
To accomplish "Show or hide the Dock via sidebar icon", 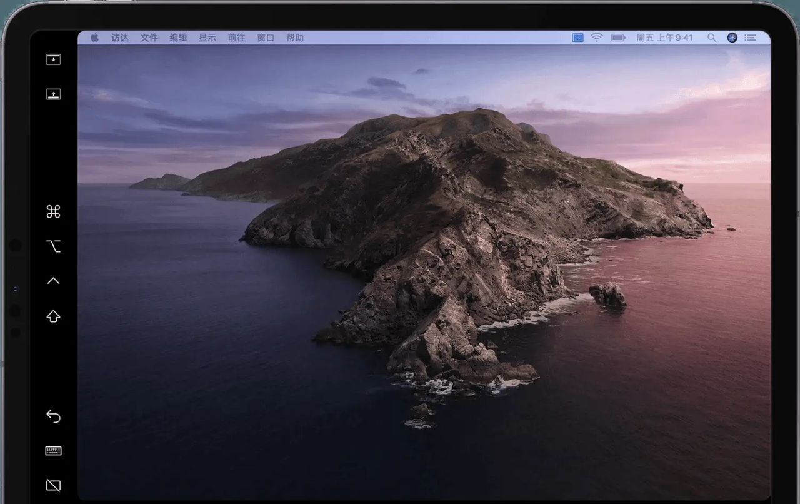I will pyautogui.click(x=53, y=94).
